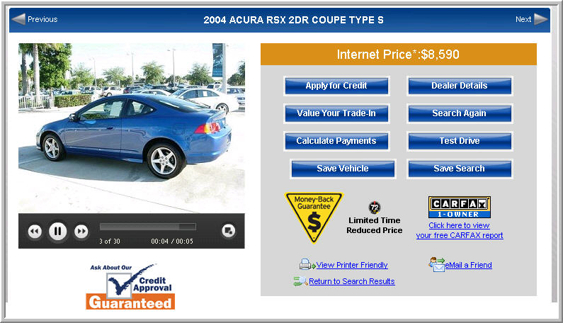The image size is (563, 323).
Task: Skip forward to the next photo
Action: point(81,232)
